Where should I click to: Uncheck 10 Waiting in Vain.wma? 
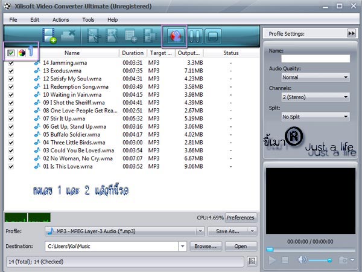(x=11, y=95)
